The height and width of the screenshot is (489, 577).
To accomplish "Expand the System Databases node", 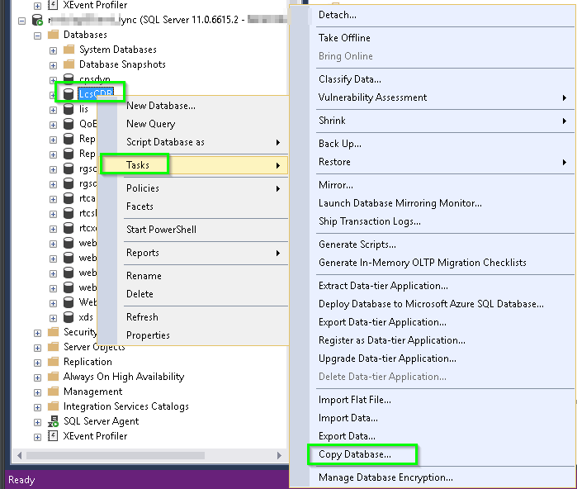I will pyautogui.click(x=53, y=50).
